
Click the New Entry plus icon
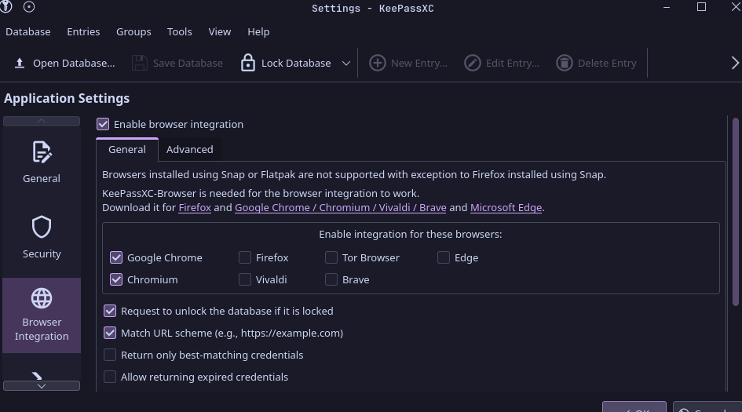377,63
